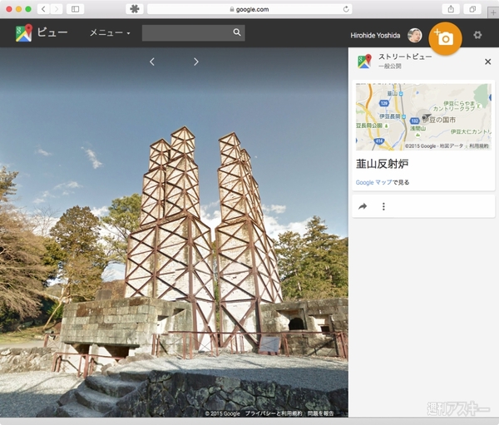Open the three-dot more options menu
Image resolution: width=499 pixels, height=425 pixels.
(x=383, y=206)
